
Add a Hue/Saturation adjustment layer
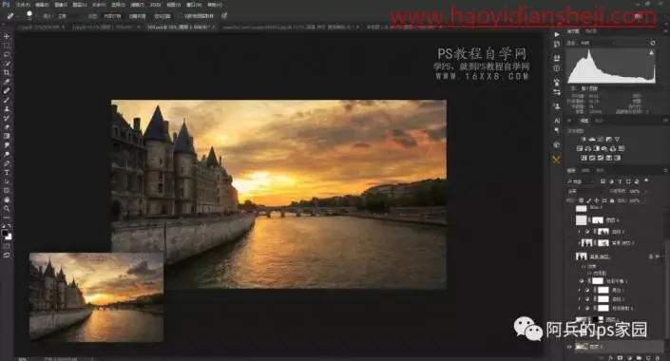580,148
